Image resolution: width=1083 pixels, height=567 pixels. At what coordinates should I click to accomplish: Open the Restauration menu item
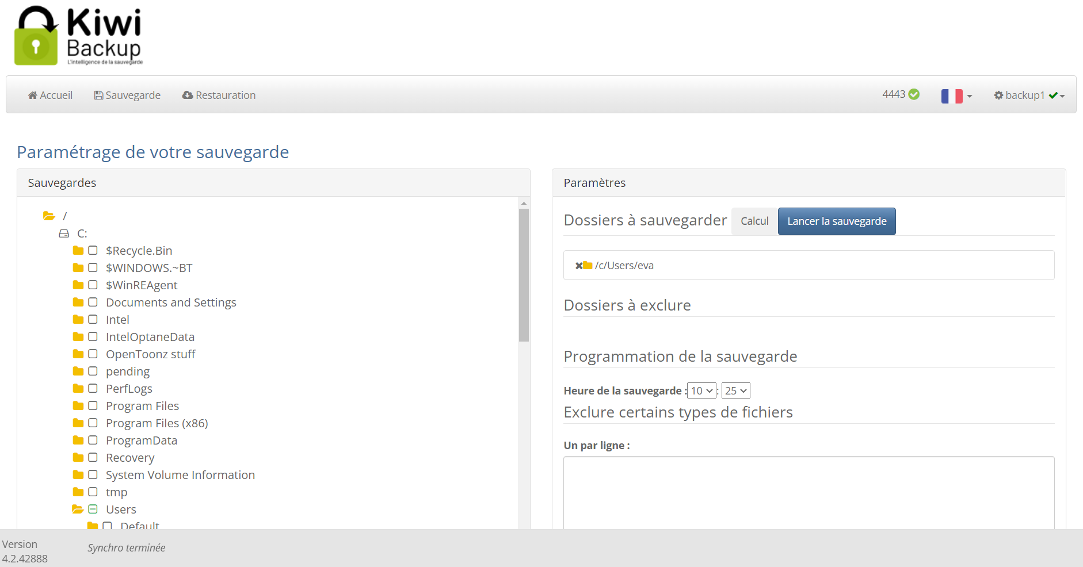219,95
